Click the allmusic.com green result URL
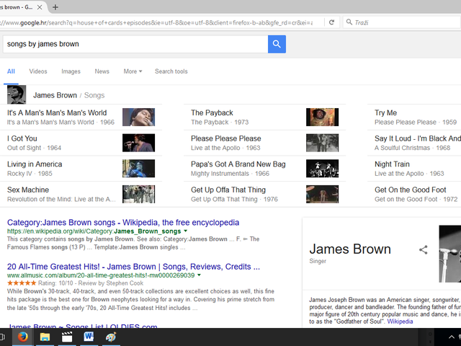The width and height of the screenshot is (461, 346). click(101, 275)
